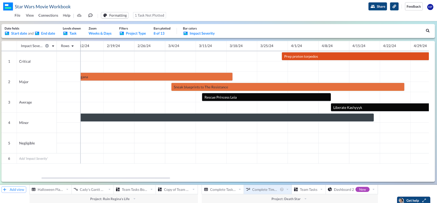Click the field icon before Project Type filter
This screenshot has height=203, width=437.
[x=122, y=34]
